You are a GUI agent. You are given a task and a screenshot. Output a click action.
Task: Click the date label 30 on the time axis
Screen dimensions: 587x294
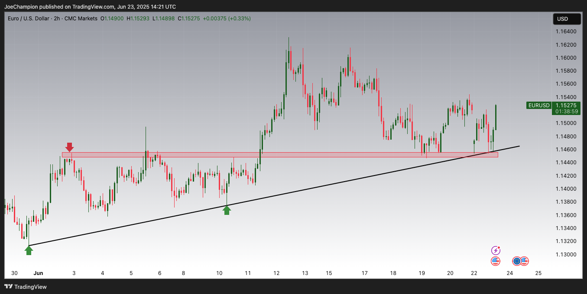pyautogui.click(x=14, y=273)
